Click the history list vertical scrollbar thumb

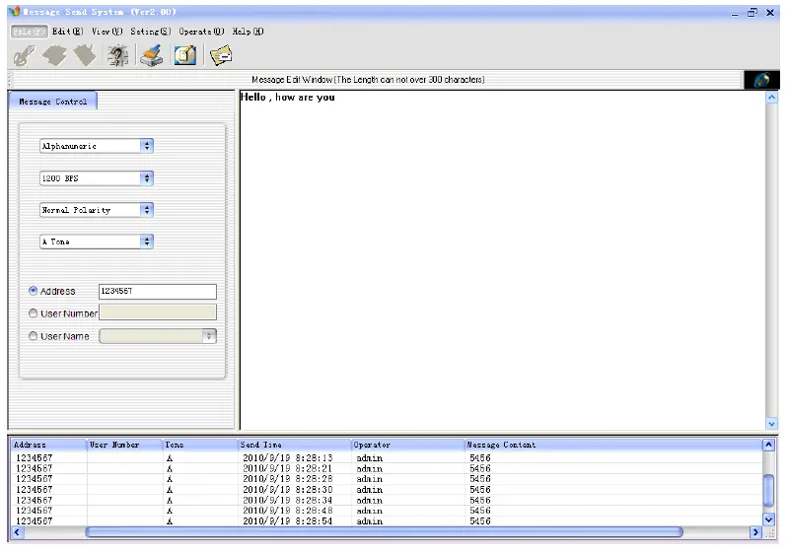pyautogui.click(x=768, y=491)
